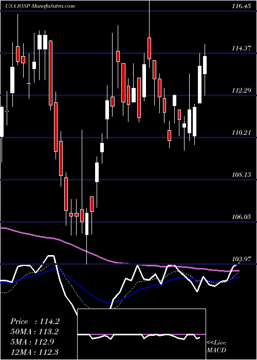Click inside the MACD inset chart panel
This screenshot has height=360, width=257.
[x=142, y=334]
